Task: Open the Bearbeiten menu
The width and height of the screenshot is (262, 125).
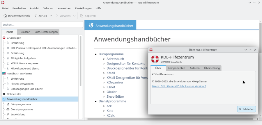Action: 19,8
